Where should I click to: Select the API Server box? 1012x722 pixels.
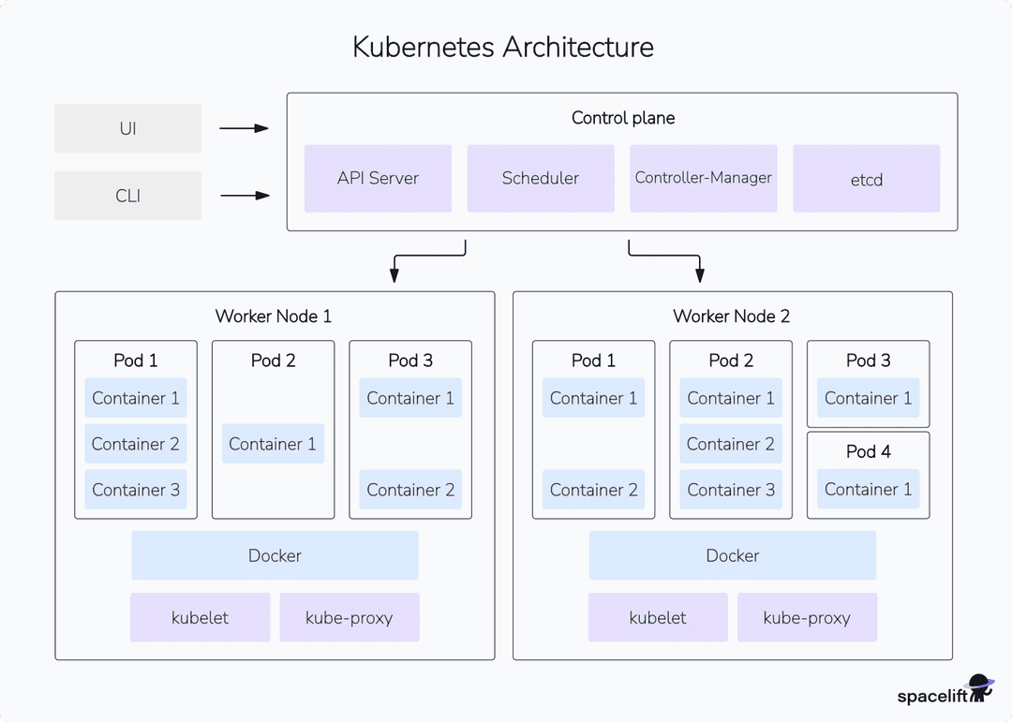coord(378,178)
